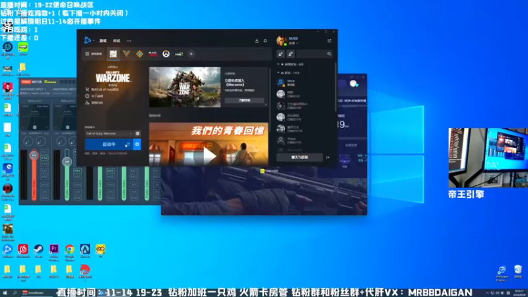Click the Hardware Input 1 label in VoiceMeeter
528x297 pixels.
click(x=32, y=89)
